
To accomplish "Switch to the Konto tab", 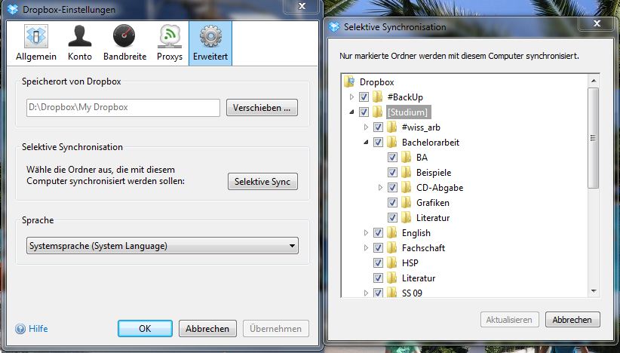I will (79, 43).
